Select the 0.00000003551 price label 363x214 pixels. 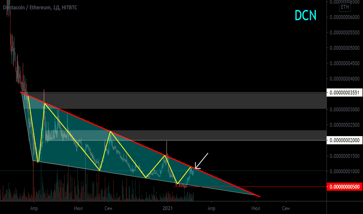344,93
